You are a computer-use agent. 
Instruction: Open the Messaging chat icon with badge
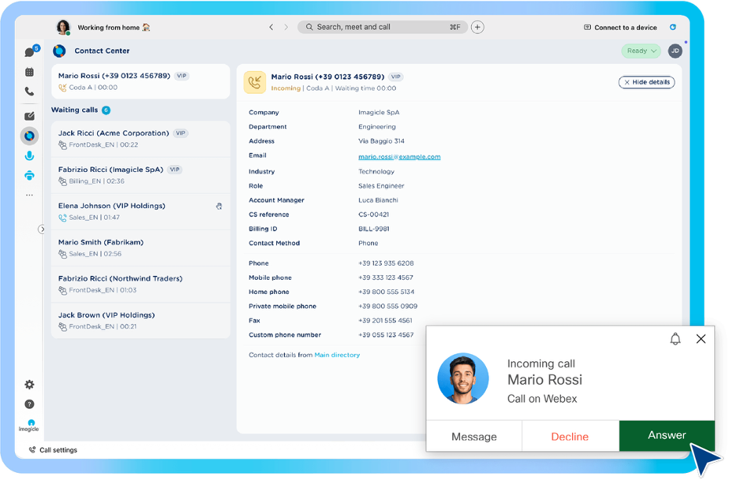click(x=30, y=52)
